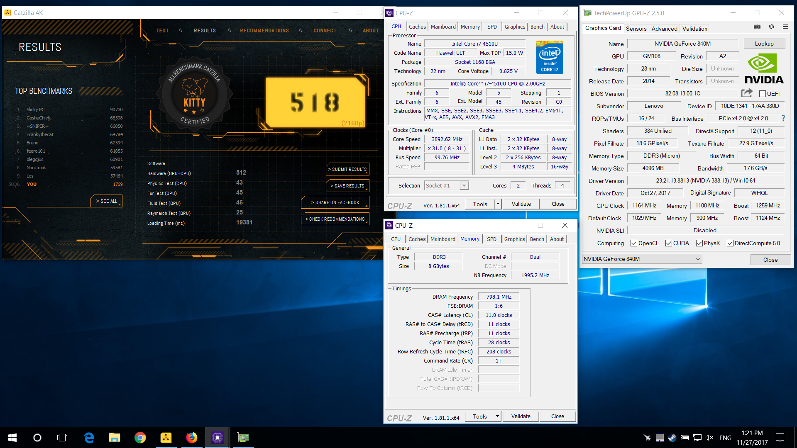Click the muted volume tray icon
This screenshot has height=448, width=797.
[x=709, y=438]
